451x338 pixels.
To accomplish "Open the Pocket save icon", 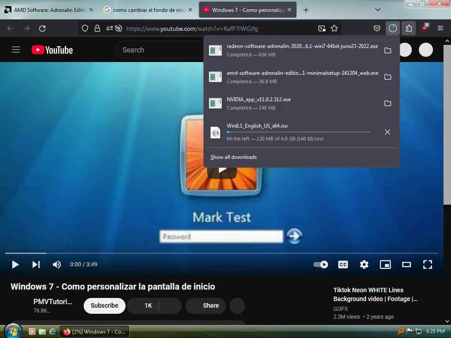I will [377, 29].
